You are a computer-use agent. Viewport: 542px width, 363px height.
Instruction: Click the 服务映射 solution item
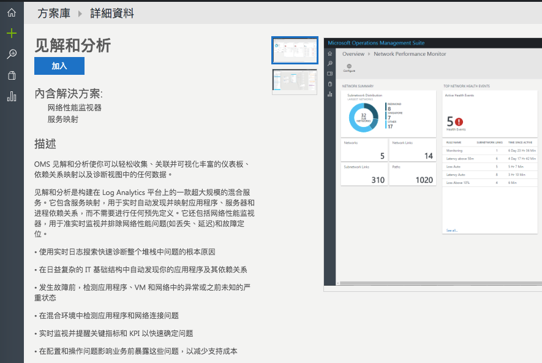click(x=63, y=120)
